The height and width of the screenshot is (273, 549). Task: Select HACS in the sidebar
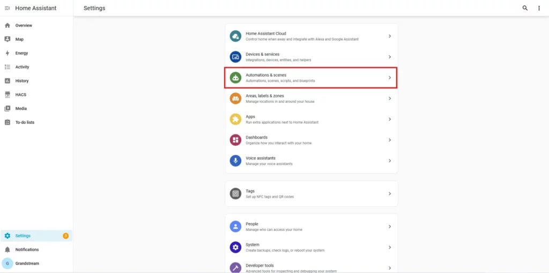pos(36,95)
